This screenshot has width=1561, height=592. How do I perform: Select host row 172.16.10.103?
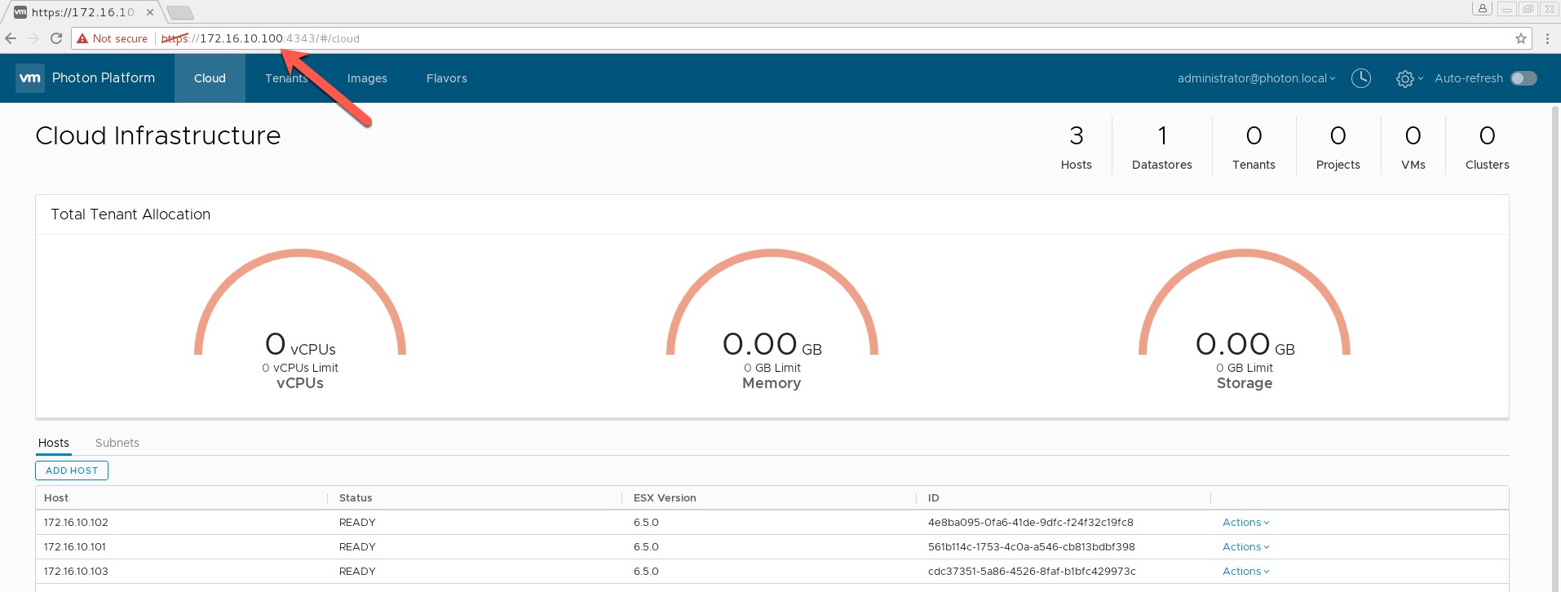coord(772,572)
